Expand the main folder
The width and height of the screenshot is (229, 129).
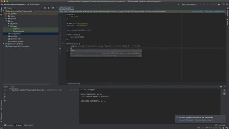[9, 24]
